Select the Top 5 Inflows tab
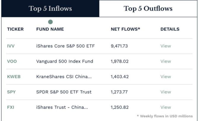 pos(50,9)
